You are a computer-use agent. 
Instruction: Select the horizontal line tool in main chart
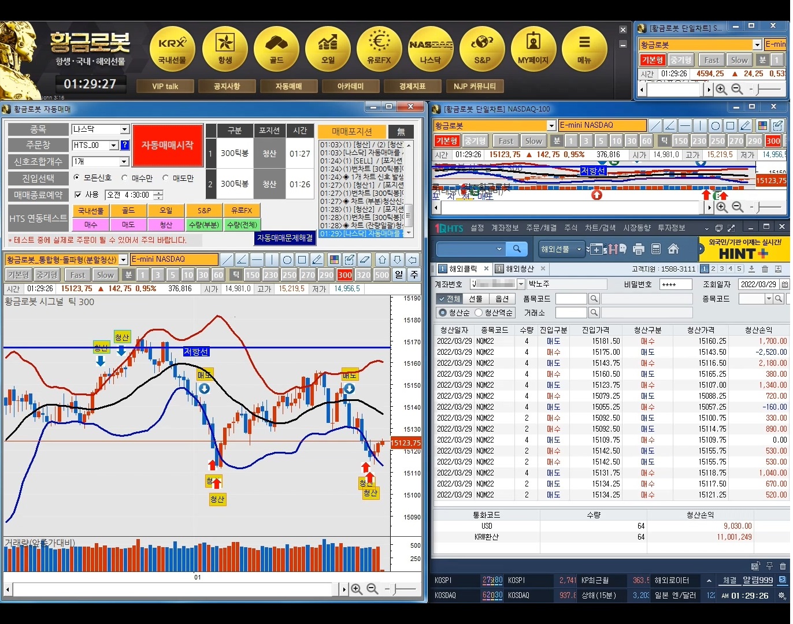pos(257,259)
